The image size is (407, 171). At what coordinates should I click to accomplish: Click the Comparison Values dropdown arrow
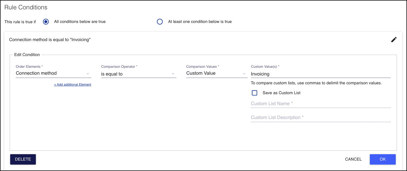click(244, 74)
